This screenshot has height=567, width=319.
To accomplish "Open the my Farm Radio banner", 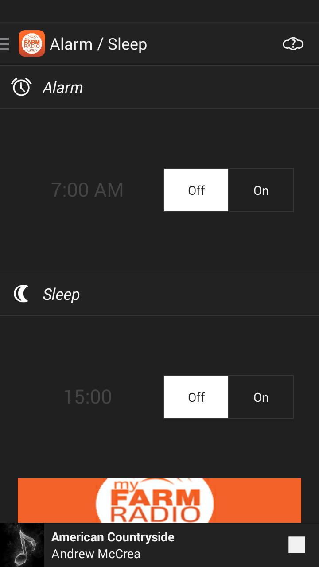I will tap(159, 501).
